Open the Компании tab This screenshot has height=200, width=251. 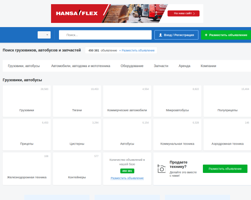tap(208, 66)
